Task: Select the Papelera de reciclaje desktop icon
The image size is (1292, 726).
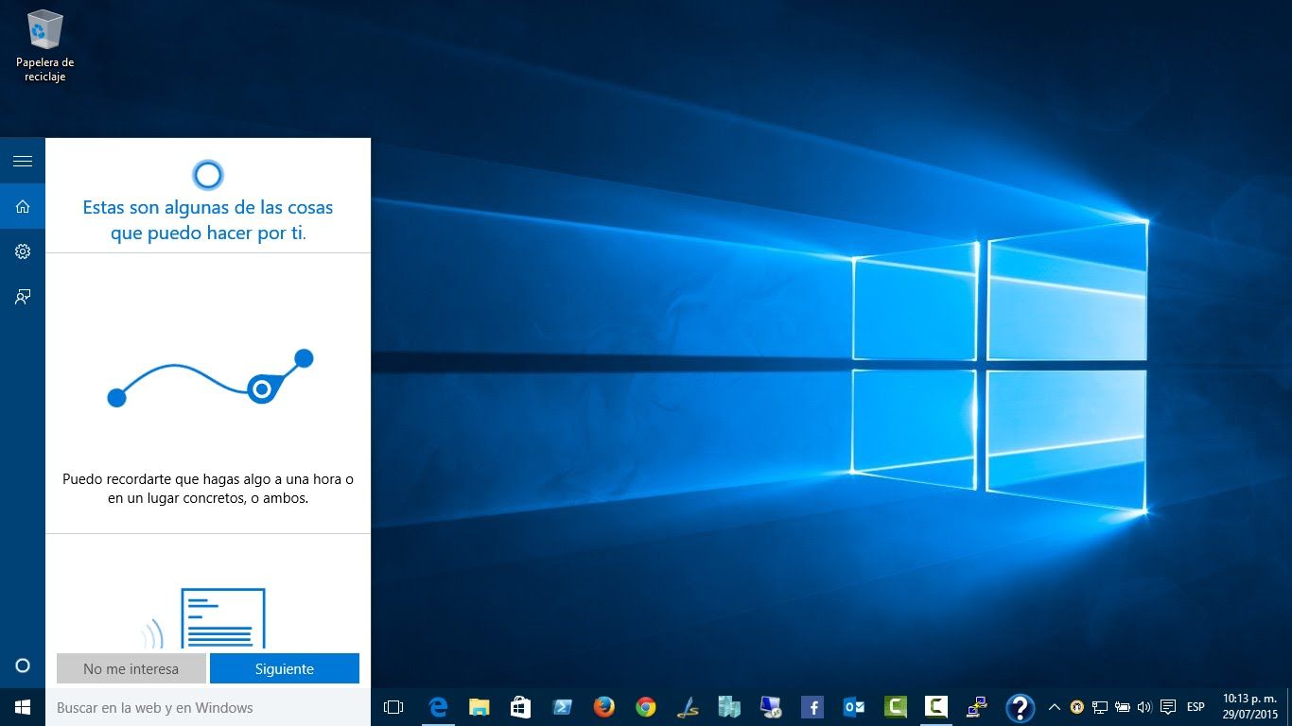Action: point(44,46)
